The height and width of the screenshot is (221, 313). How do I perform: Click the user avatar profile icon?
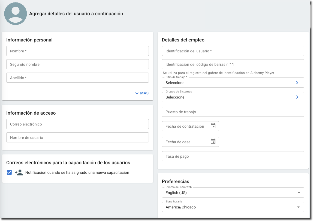[16, 14]
